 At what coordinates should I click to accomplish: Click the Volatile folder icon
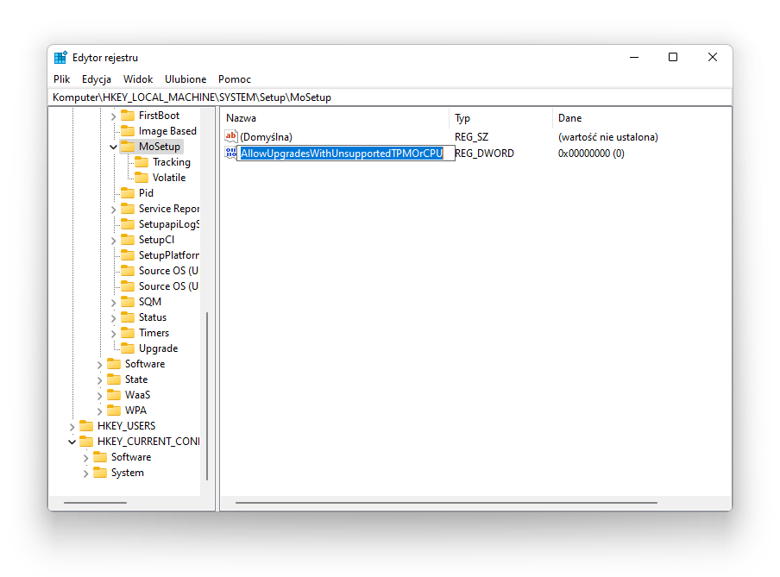[142, 177]
